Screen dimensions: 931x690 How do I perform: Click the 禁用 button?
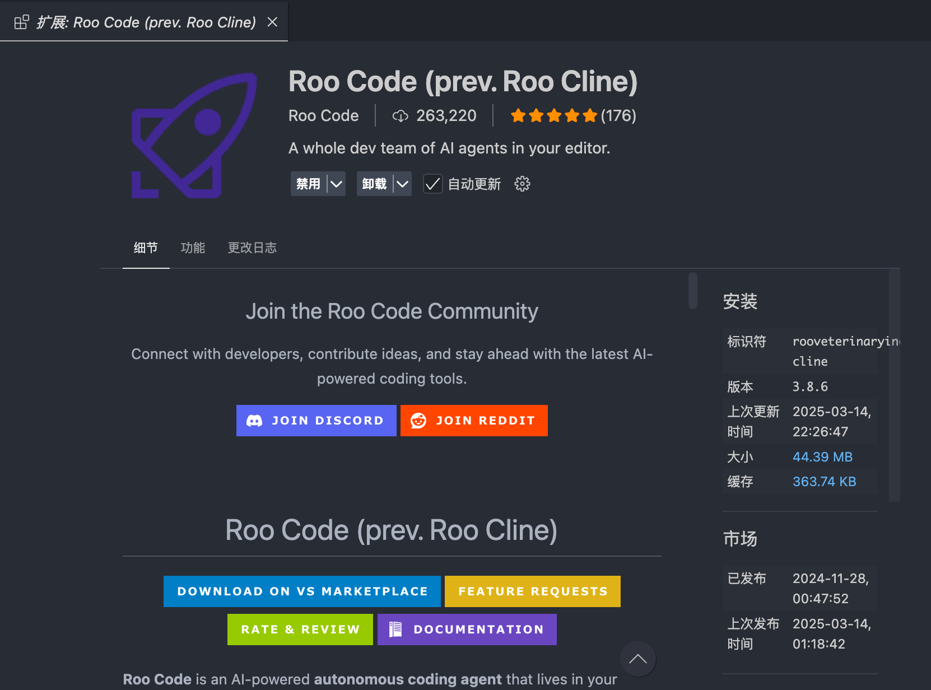click(x=308, y=184)
